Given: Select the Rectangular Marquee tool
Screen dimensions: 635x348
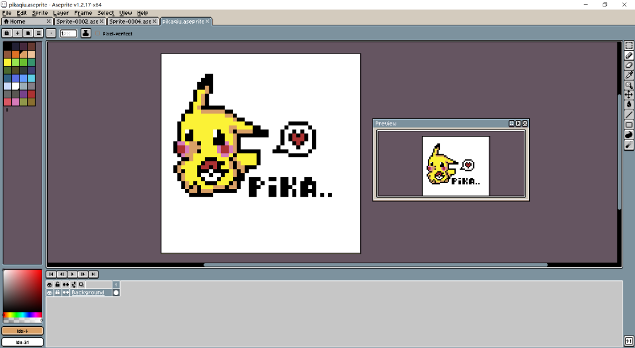Looking at the screenshot, I should tap(629, 45).
